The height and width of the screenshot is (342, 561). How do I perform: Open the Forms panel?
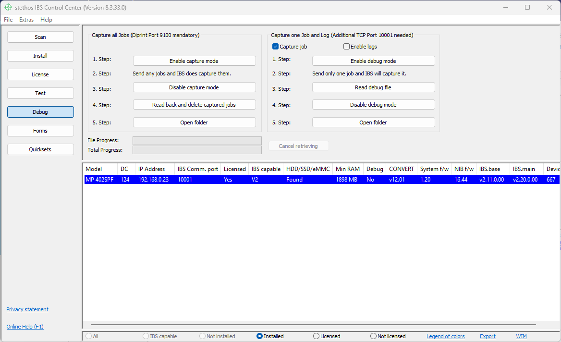click(x=40, y=130)
